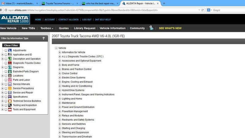The height and width of the screenshot is (138, 245).
Task: Collapse the Vehicle tree root
Action: 56,48
